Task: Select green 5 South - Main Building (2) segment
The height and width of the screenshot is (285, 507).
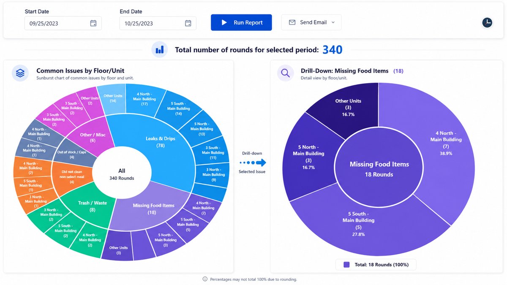Action: 65,230
